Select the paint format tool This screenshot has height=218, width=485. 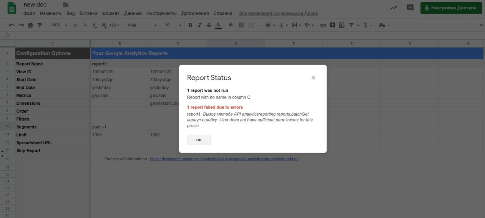tap(39, 25)
